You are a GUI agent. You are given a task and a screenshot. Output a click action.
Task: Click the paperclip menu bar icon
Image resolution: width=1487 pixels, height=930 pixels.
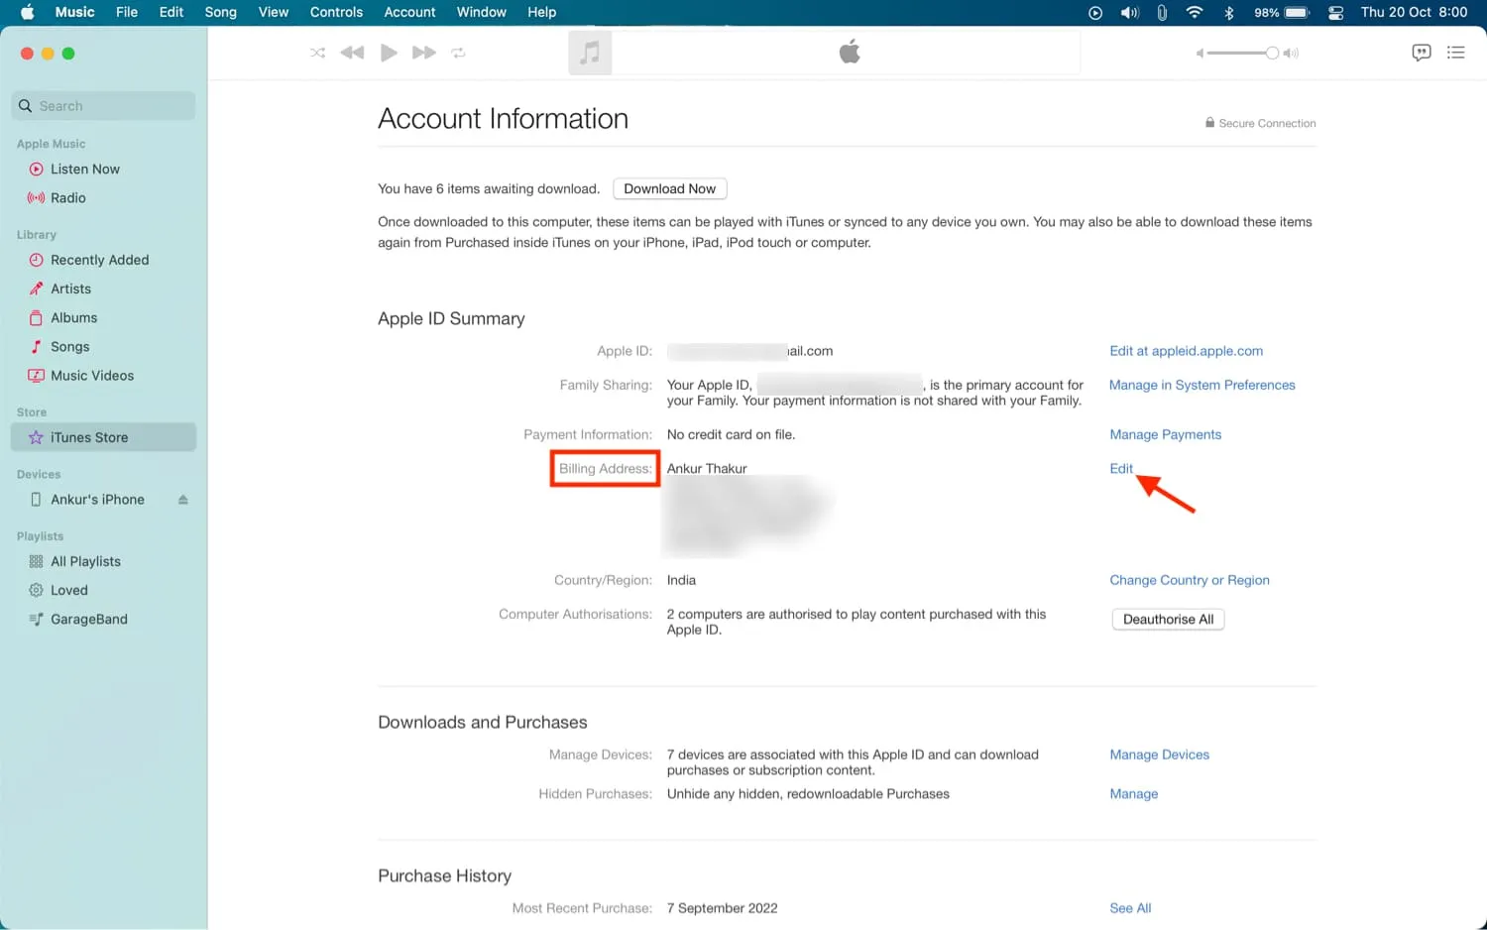pos(1162,12)
